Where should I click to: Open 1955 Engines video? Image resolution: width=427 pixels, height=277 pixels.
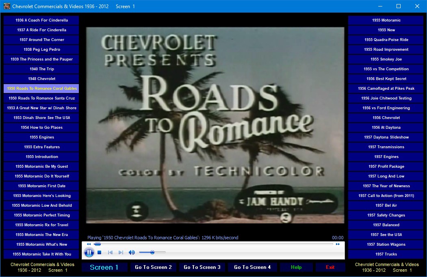41,137
